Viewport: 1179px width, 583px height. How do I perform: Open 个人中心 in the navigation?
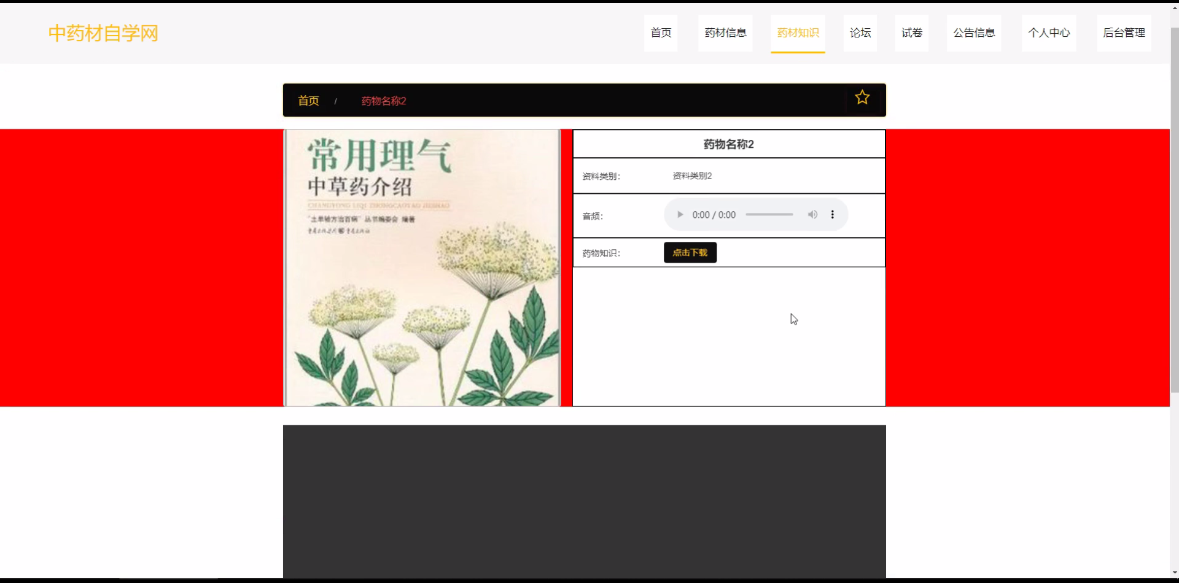(1049, 33)
